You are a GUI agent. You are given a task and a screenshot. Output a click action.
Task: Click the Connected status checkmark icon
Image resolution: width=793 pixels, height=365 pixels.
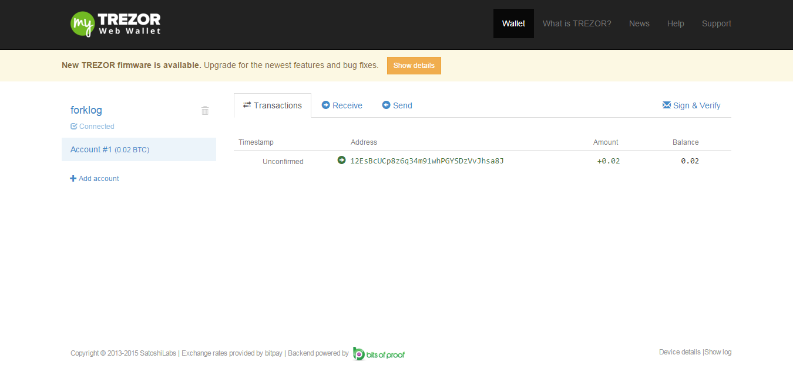[73, 126]
